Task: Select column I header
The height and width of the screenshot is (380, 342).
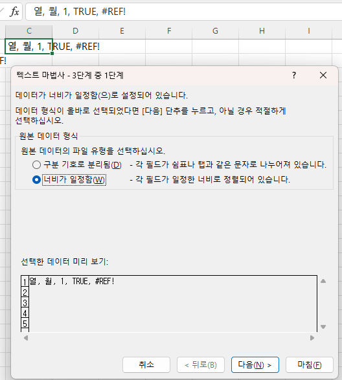Action: [308, 31]
